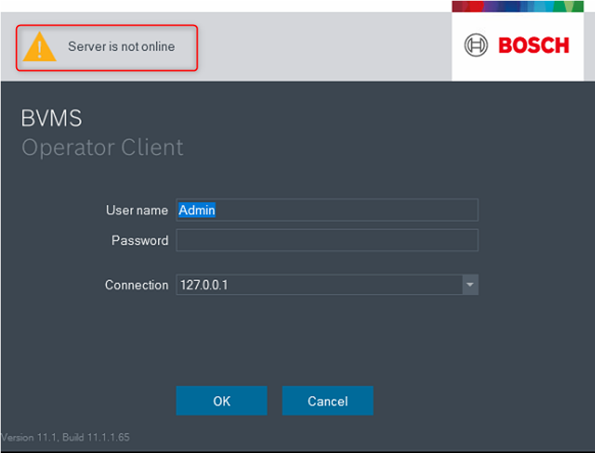Click the BVMS title text

coord(52,119)
